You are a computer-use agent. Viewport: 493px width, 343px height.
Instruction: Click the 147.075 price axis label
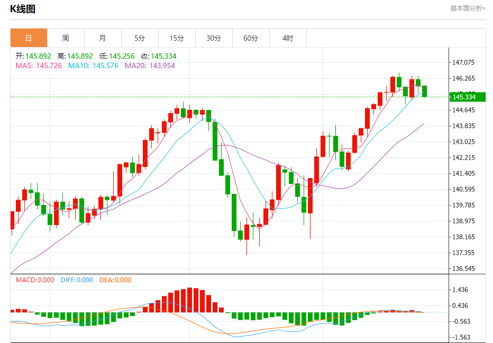[463, 62]
